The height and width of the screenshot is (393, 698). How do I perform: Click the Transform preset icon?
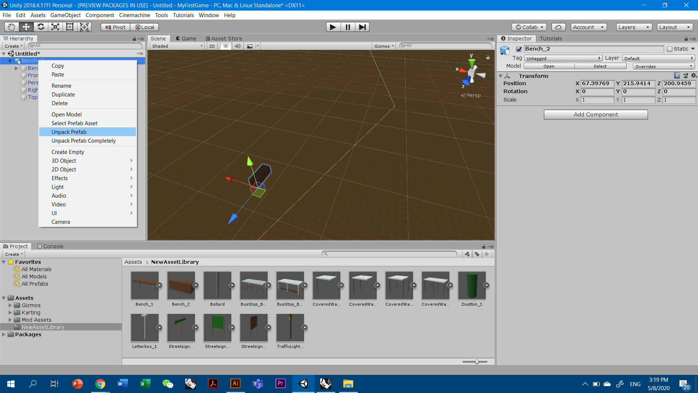pyautogui.click(x=686, y=76)
